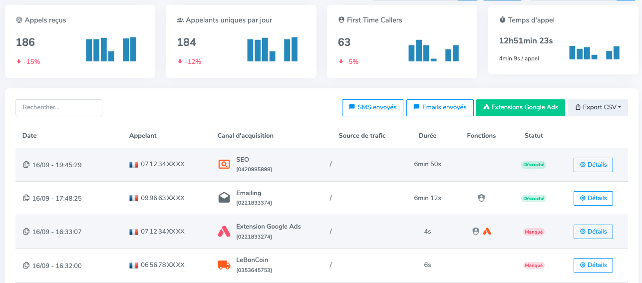Open the Export CSV dropdown
The height and width of the screenshot is (283, 642).
pos(598,107)
